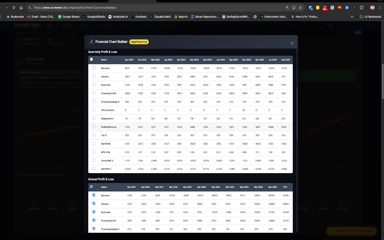Image resolution: width=384 pixels, height=240 pixels.
Task: Click the browser profile avatar
Action: click(372, 7)
